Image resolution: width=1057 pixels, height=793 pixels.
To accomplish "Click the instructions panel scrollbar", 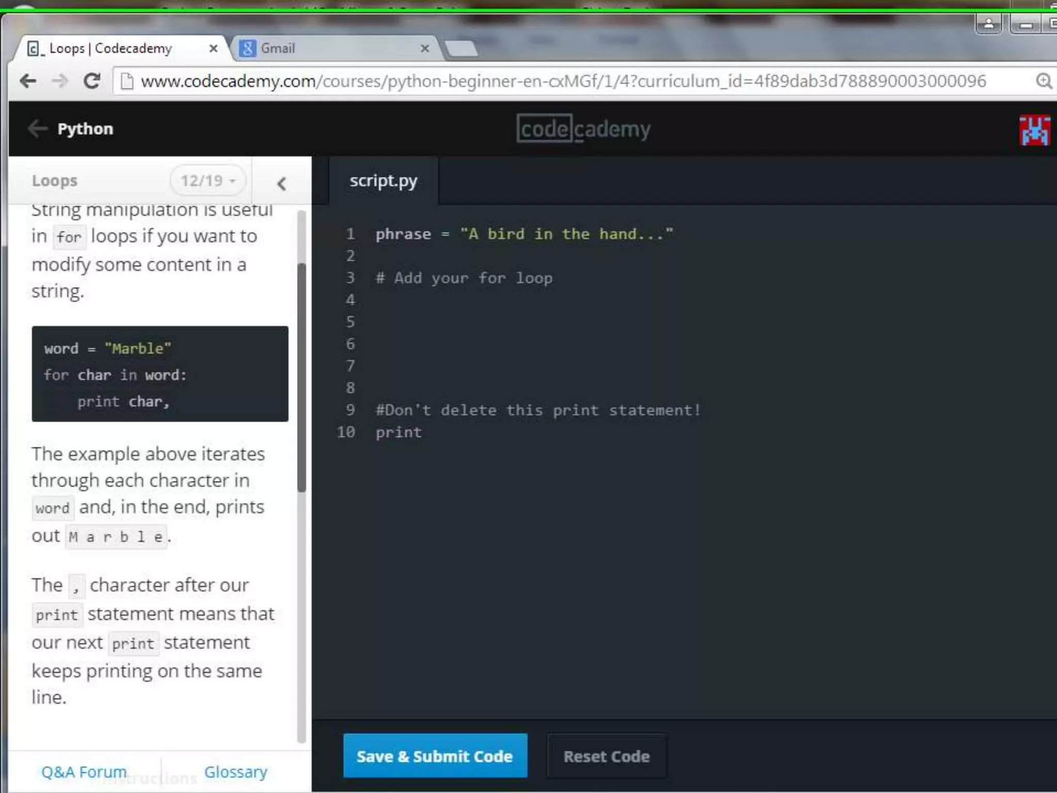I will 302,377.
